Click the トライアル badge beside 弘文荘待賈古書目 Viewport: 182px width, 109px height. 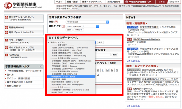(x=132, y=27)
